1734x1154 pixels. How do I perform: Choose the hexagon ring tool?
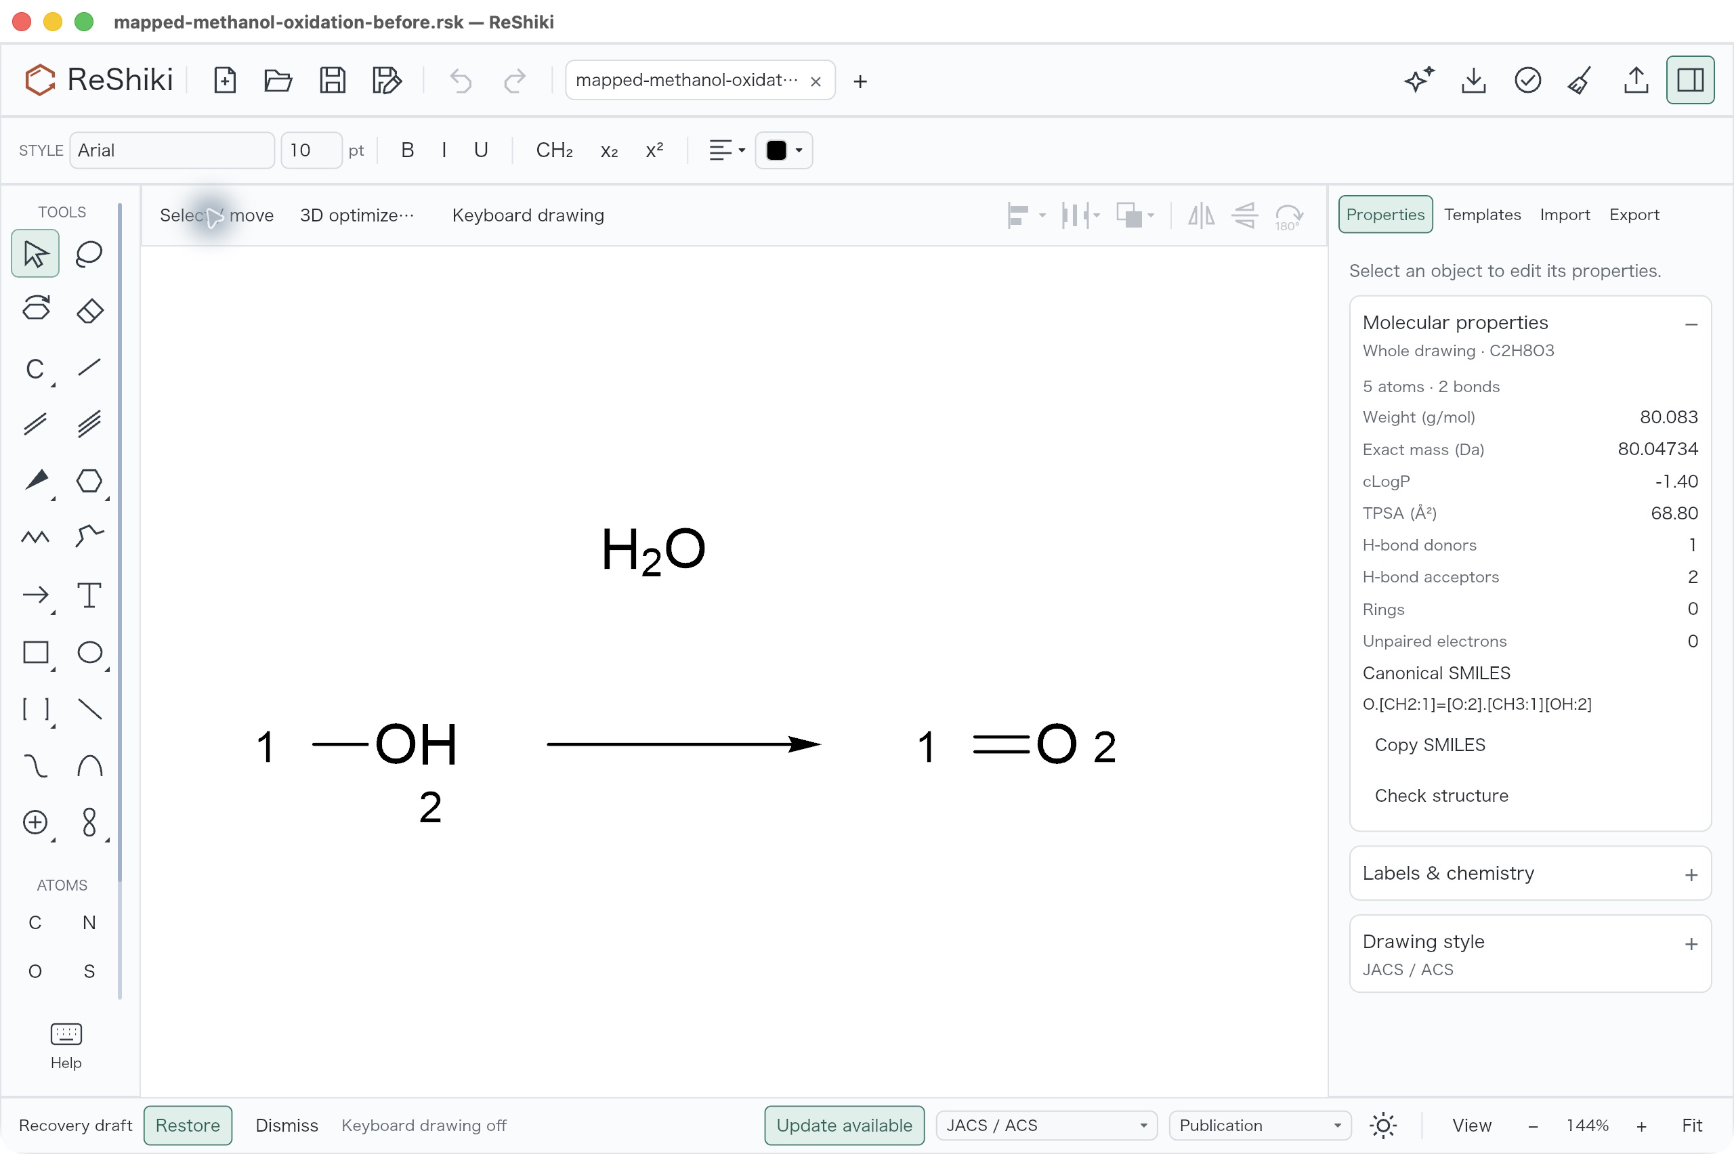[x=89, y=481]
